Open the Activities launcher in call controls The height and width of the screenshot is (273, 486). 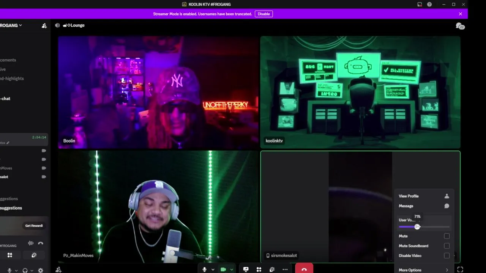259,270
